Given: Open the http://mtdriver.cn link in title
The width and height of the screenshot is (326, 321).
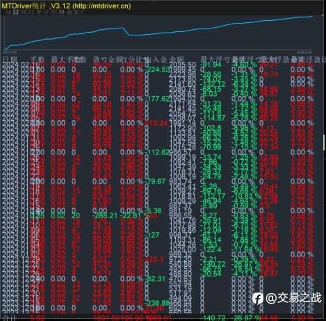Looking at the screenshot, I should [x=101, y=6].
